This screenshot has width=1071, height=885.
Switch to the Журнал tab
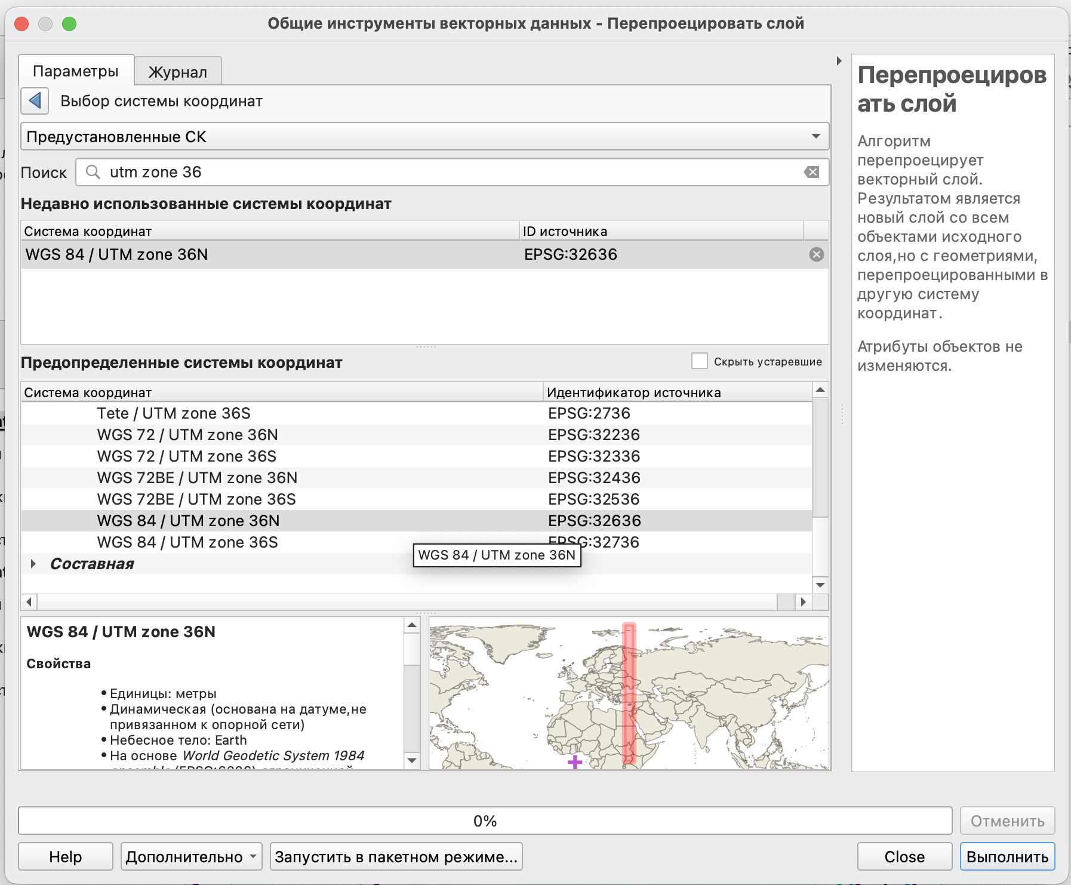tap(177, 72)
